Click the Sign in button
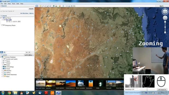This screenshot has height=95, width=169. 161,6
